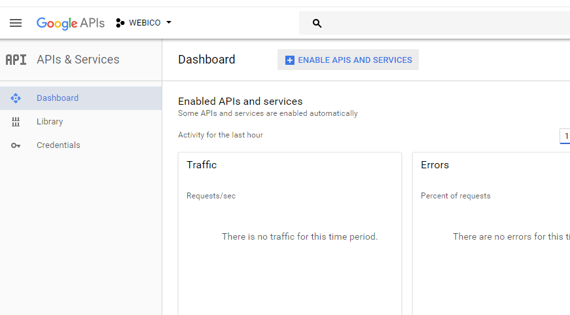Open the Credentials sidebar item

click(x=80, y=145)
